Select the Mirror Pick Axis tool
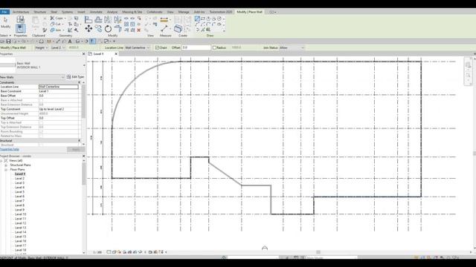476x267 pixels. pos(108,20)
